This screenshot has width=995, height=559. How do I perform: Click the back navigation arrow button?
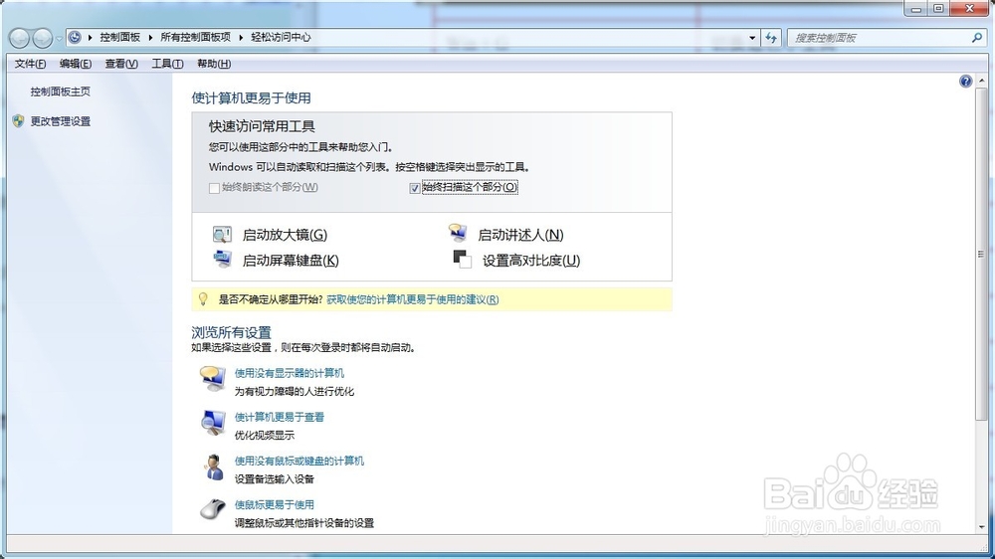pyautogui.click(x=19, y=38)
